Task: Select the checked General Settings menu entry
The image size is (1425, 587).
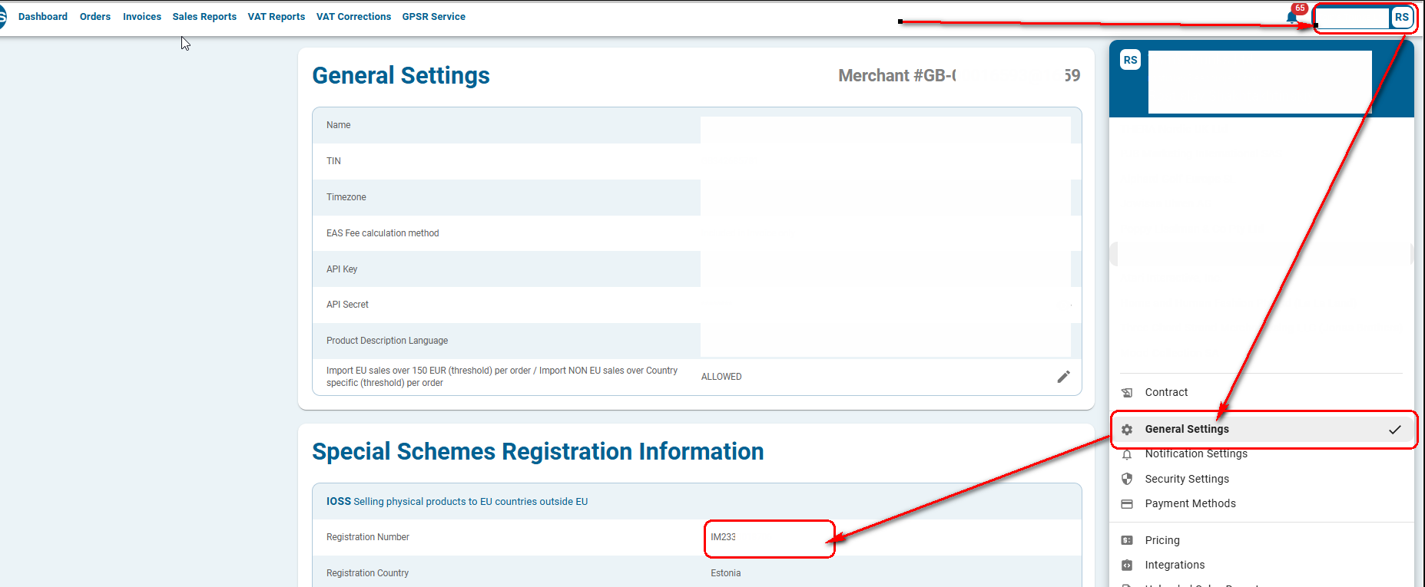Action: [x=1187, y=430]
